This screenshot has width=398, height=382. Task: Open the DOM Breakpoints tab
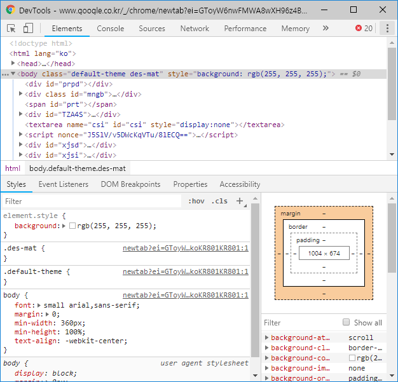130,184
